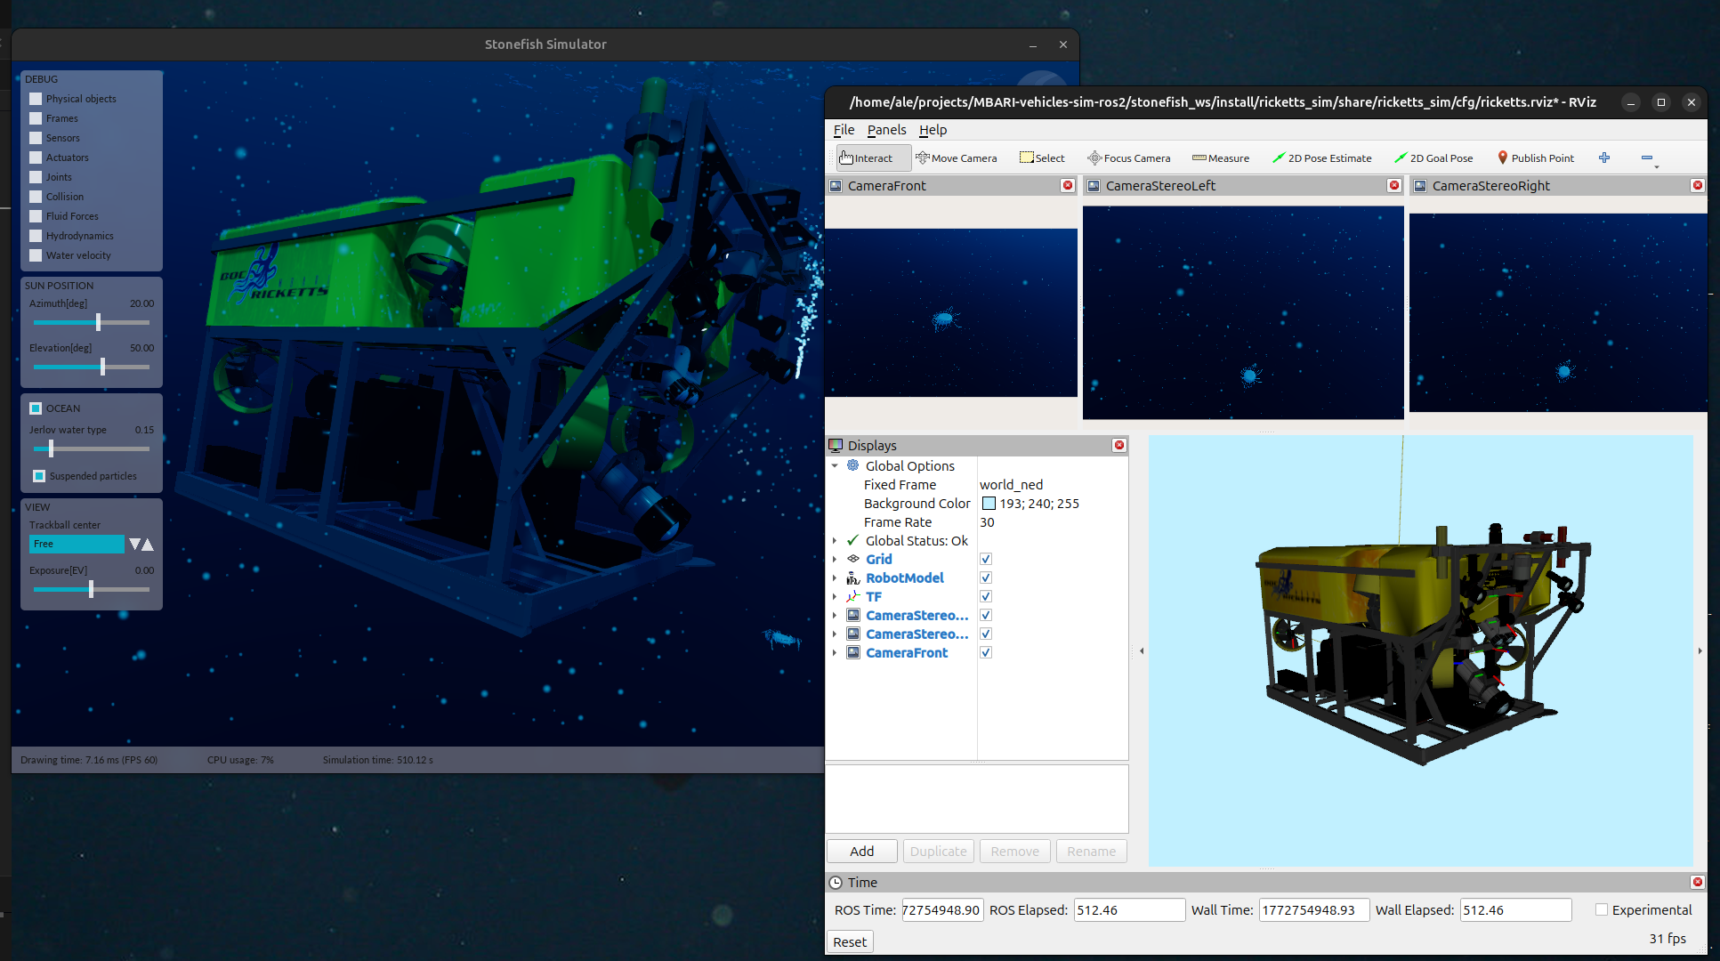Open the Trackball center Free dropdown
Screen dimensions: 1720x961
[x=77, y=544]
